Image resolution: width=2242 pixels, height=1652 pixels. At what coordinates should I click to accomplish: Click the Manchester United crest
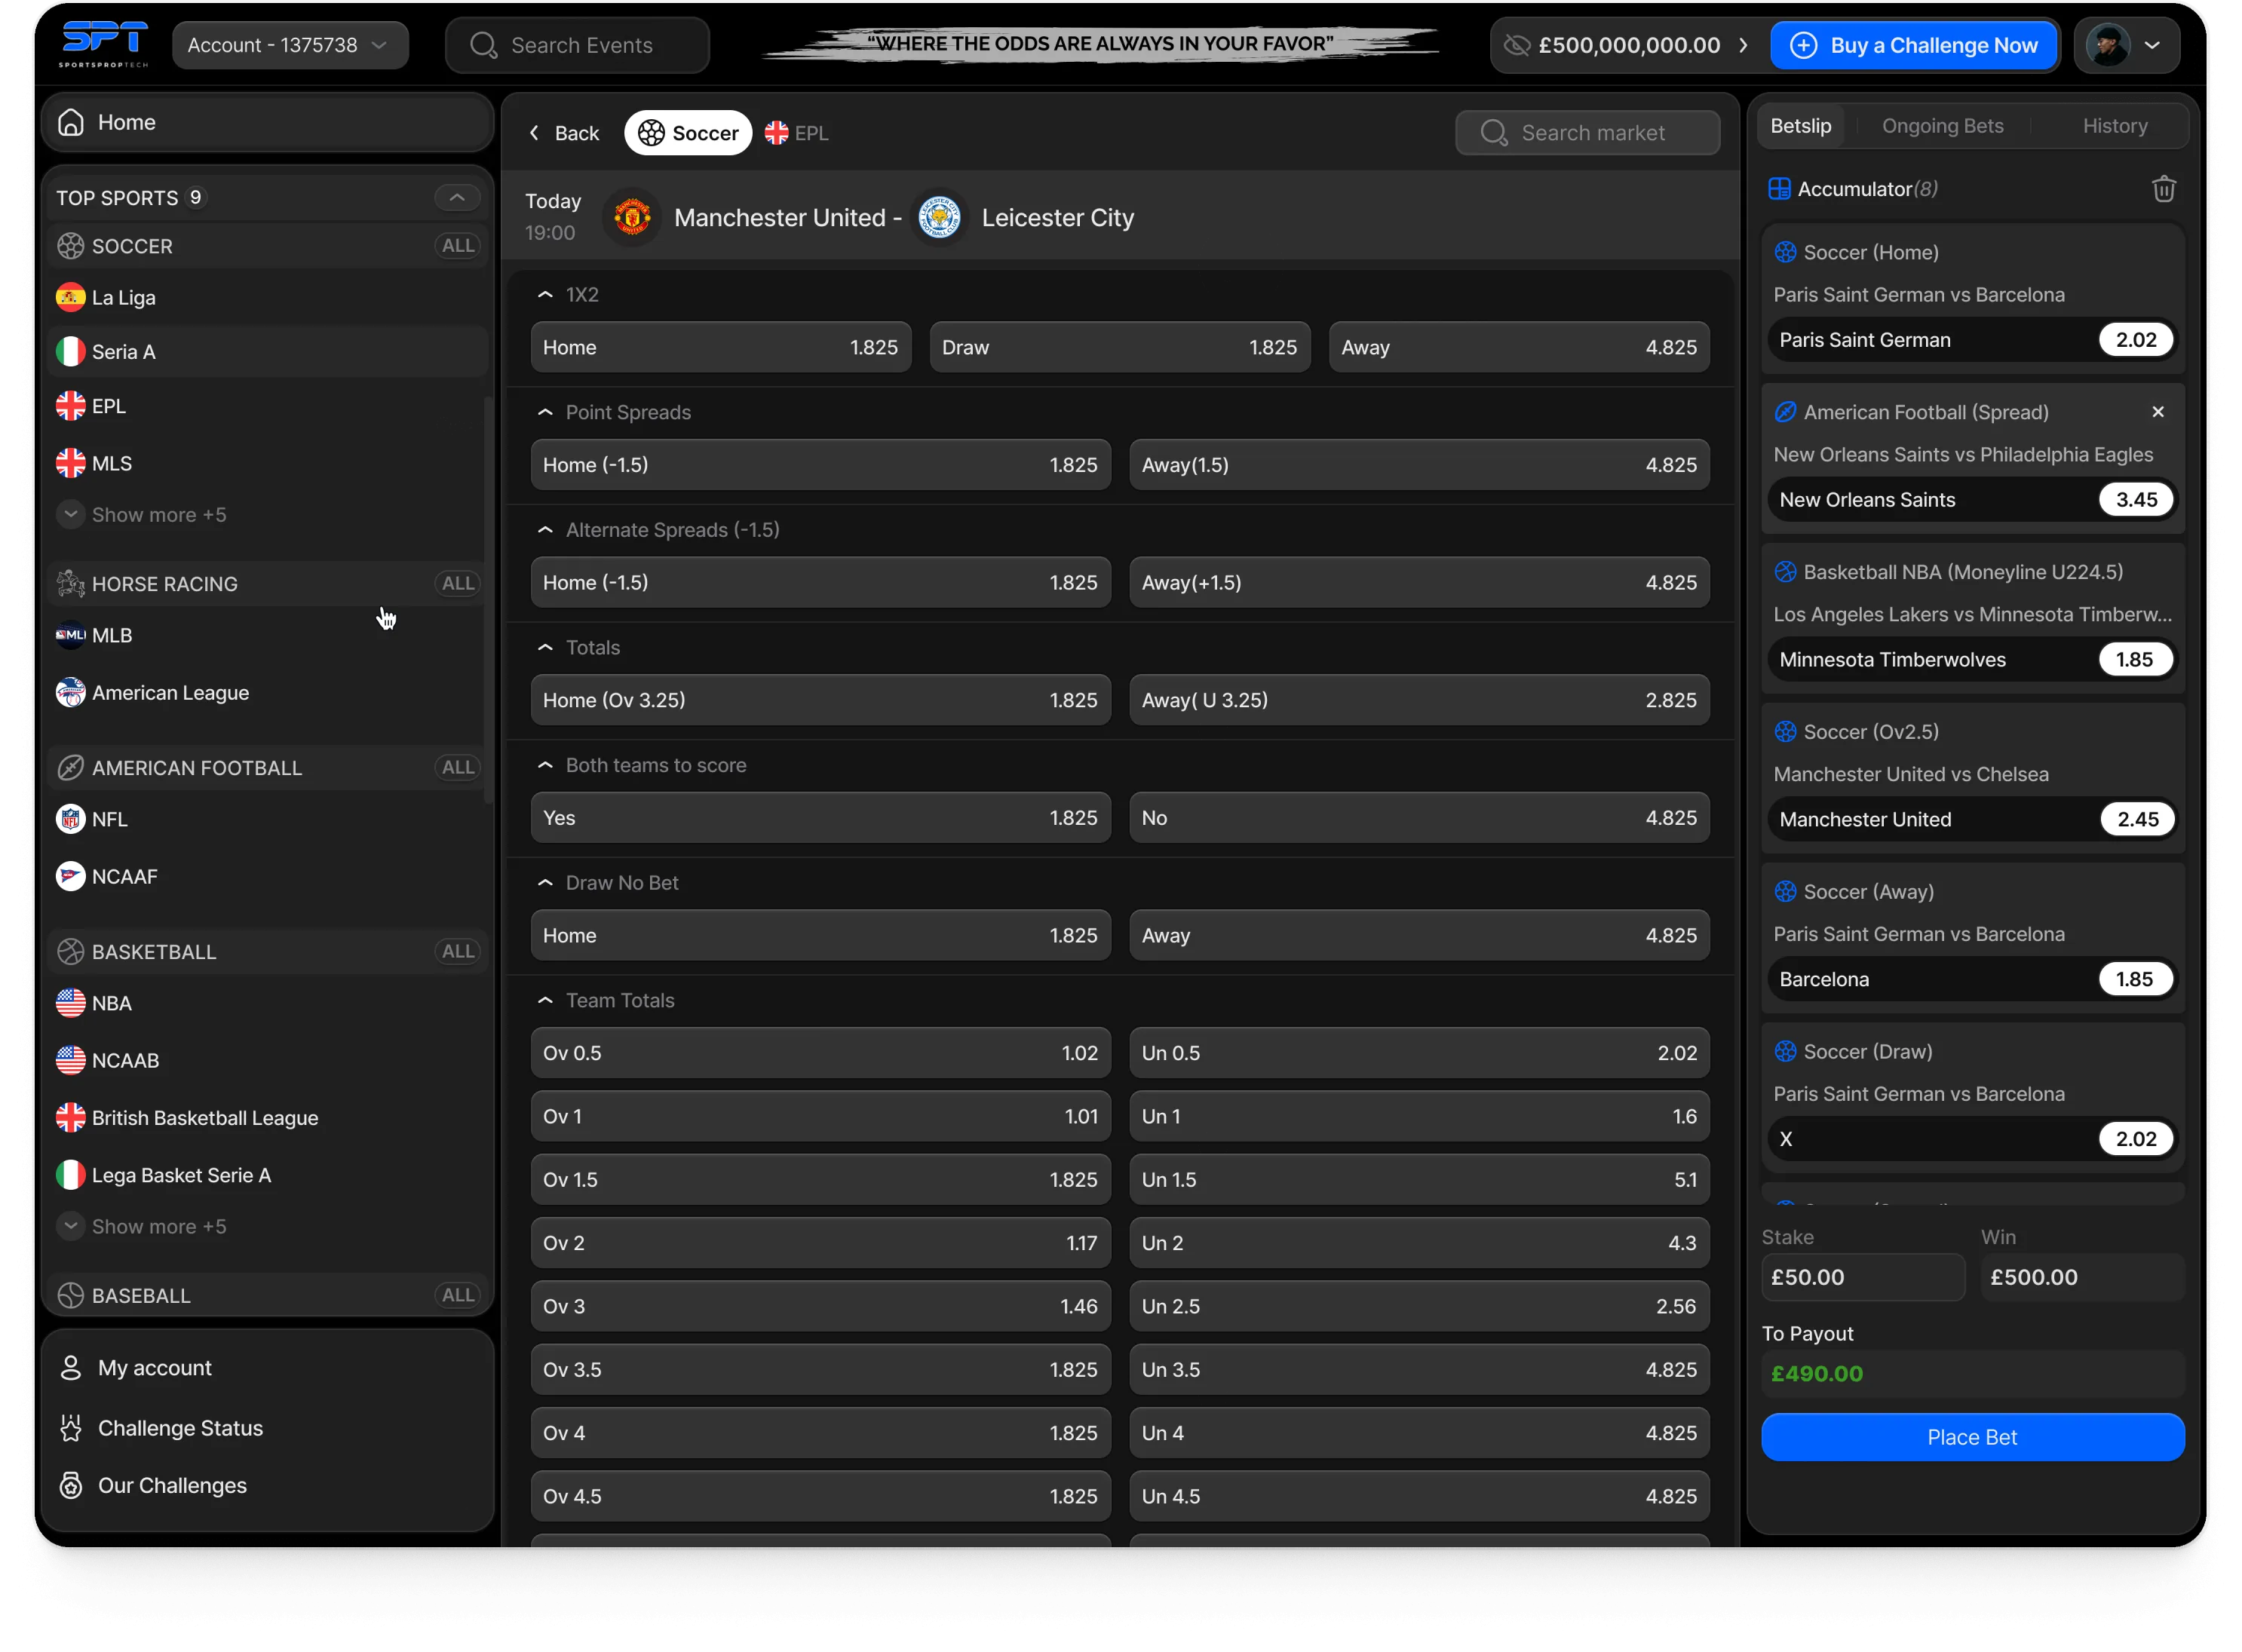tap(632, 217)
